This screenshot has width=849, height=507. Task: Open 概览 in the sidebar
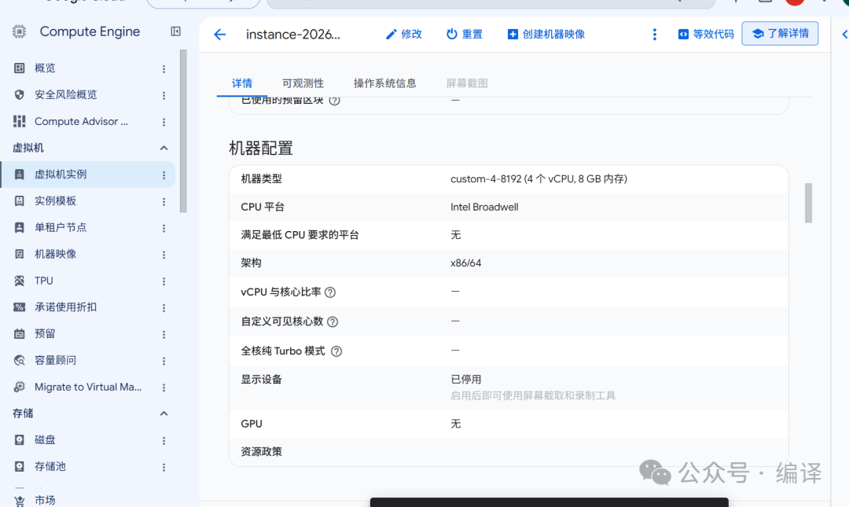(x=45, y=68)
